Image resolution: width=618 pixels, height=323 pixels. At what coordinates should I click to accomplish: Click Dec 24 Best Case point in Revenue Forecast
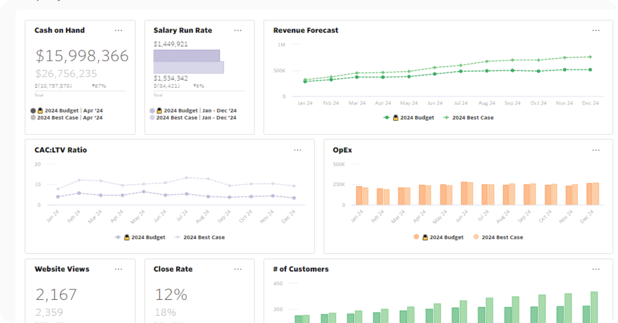point(590,57)
